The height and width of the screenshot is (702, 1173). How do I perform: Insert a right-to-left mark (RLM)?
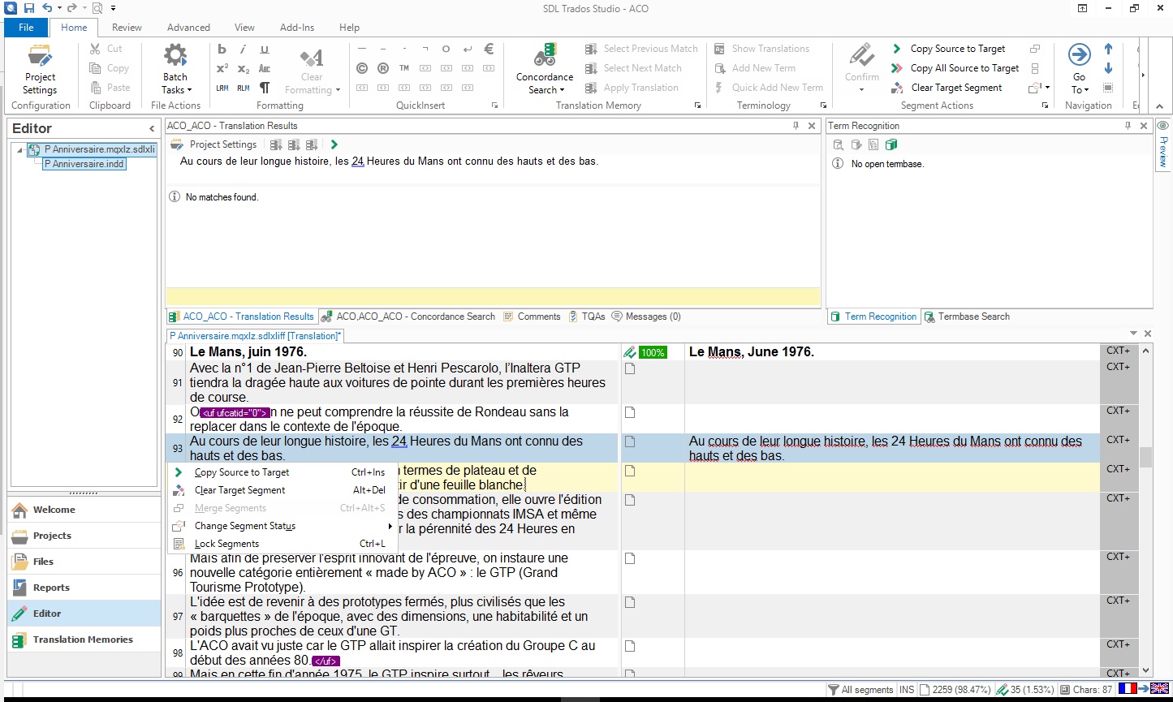[x=244, y=88]
